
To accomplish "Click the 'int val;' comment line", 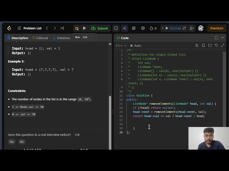I will [x=144, y=63].
